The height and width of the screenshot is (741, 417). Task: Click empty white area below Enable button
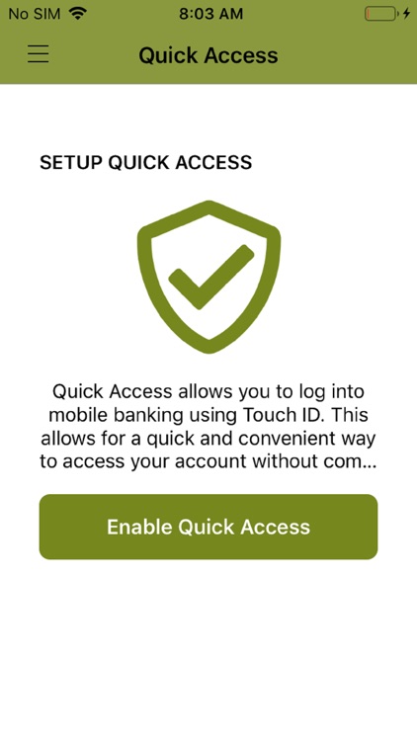(208, 647)
